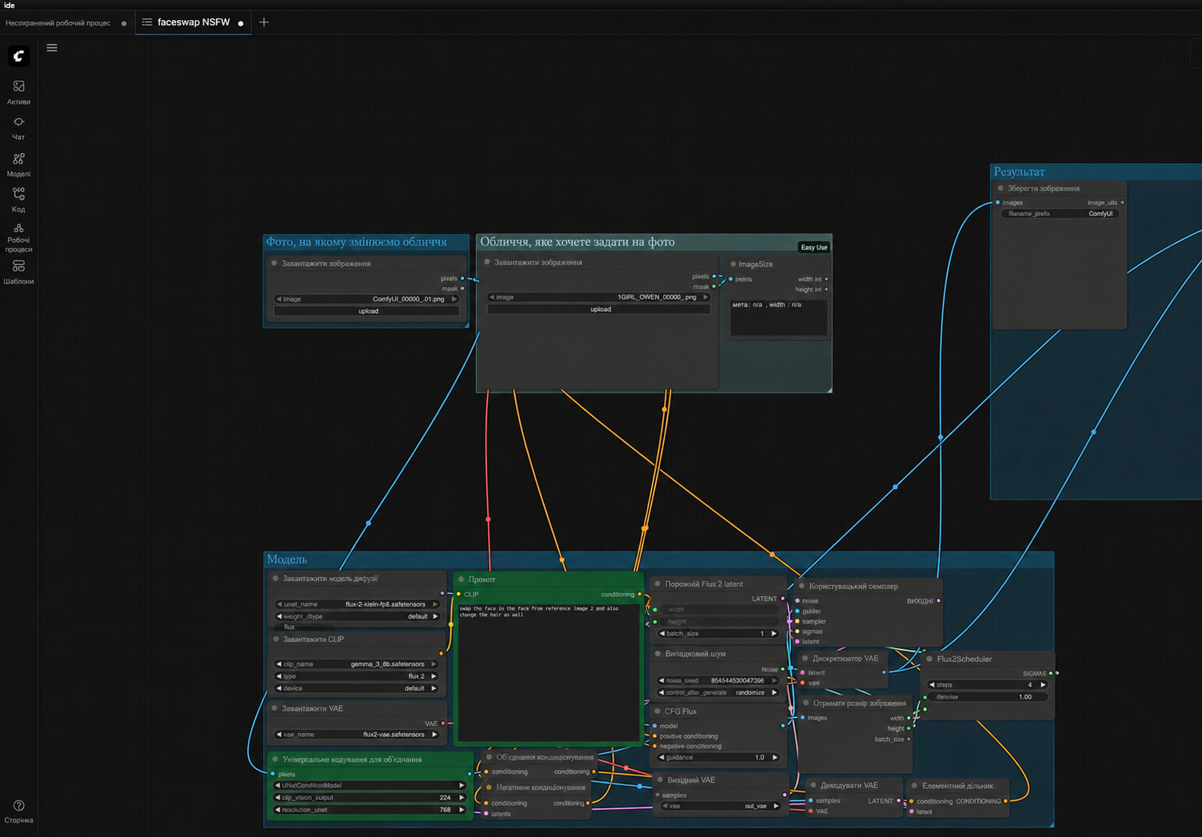1202x837 pixels.
Task: Select the faceswap NSFW tab
Action: coord(194,22)
